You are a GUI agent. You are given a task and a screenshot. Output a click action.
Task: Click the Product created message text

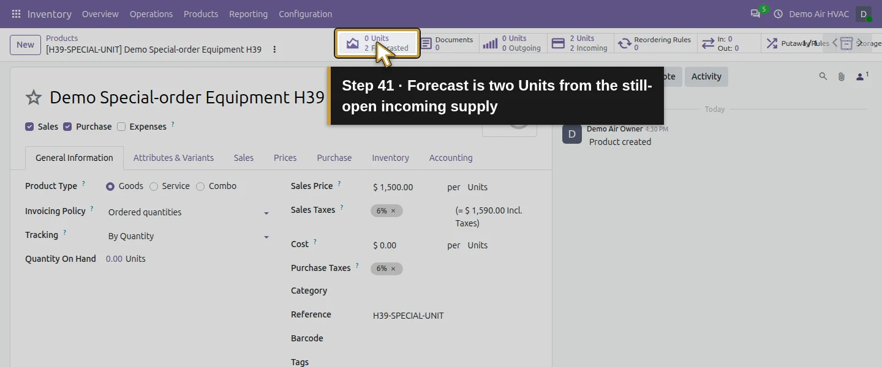click(620, 142)
